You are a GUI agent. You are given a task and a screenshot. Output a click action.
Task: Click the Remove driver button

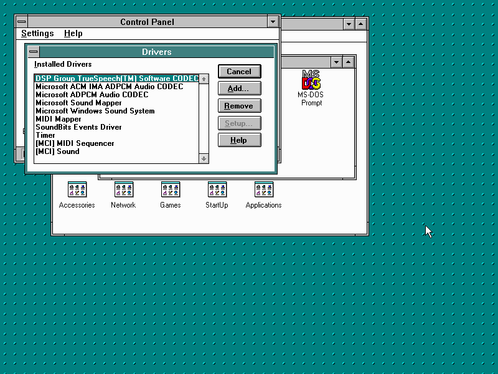(x=239, y=106)
